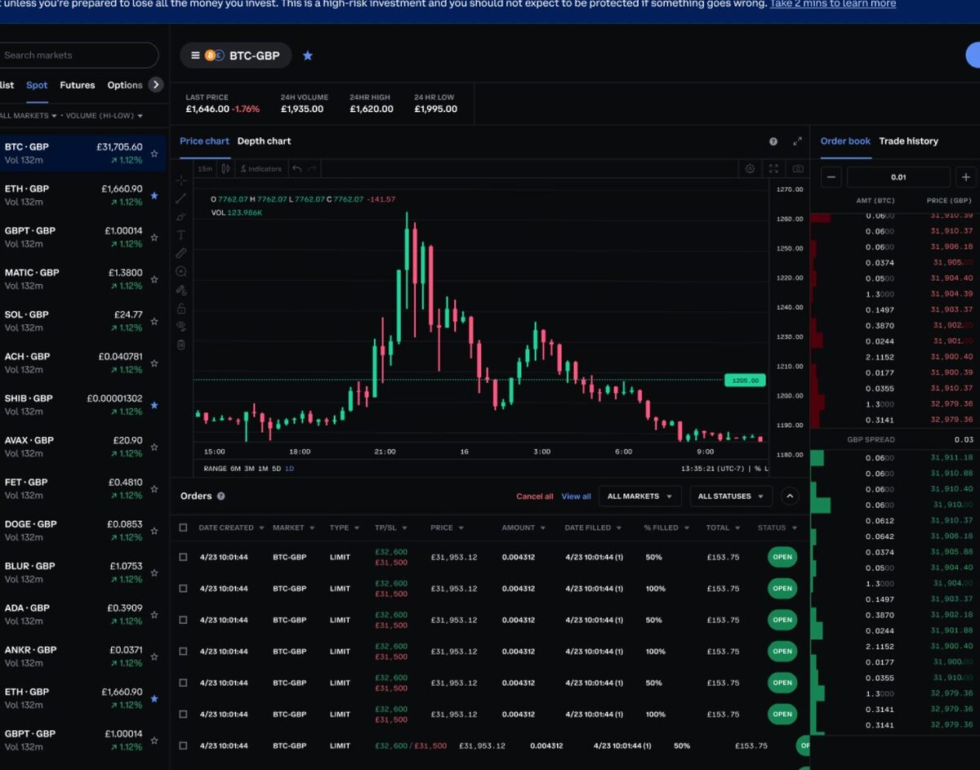The width and height of the screenshot is (980, 770).
Task: Focus the Search markets field
Action: [78, 56]
